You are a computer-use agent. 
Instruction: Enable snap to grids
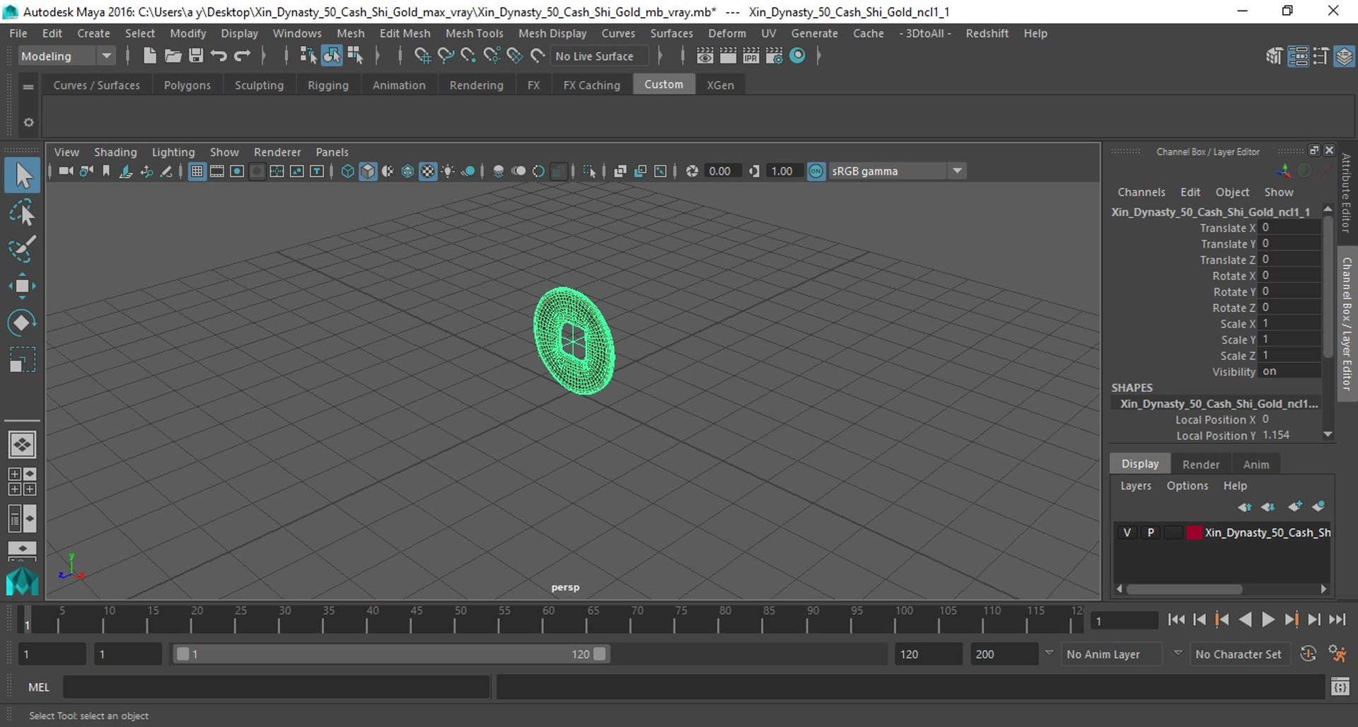[422, 56]
